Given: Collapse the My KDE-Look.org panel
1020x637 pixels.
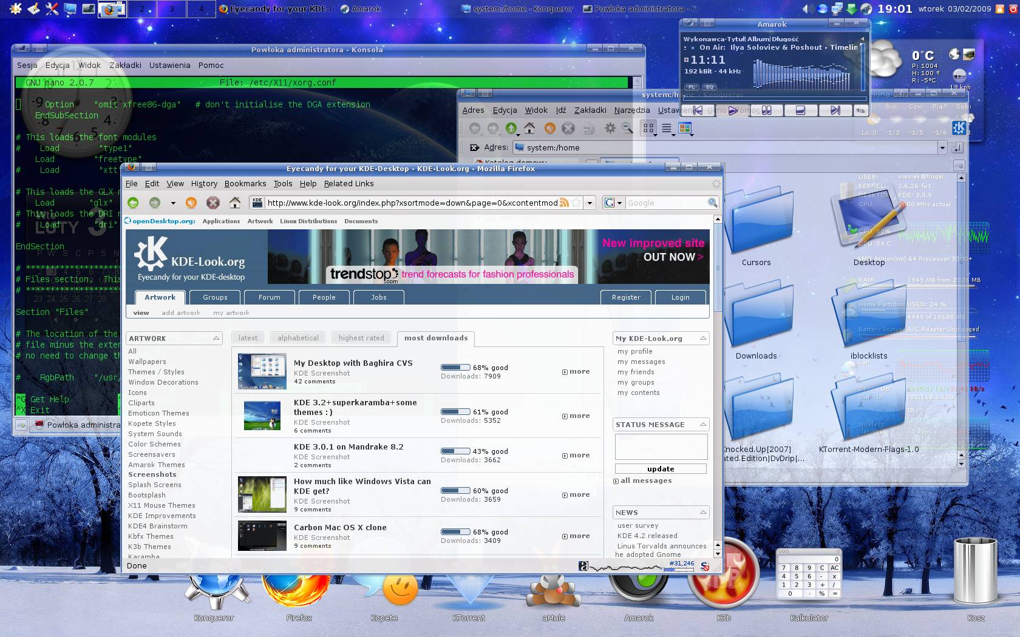Looking at the screenshot, I should pos(703,339).
